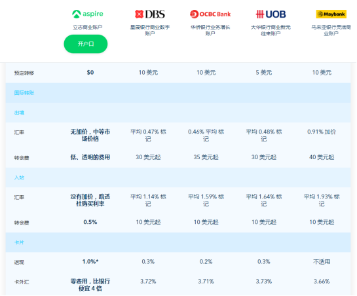Click the 5 美元 value for UOB
The image size is (357, 296).
(263, 73)
